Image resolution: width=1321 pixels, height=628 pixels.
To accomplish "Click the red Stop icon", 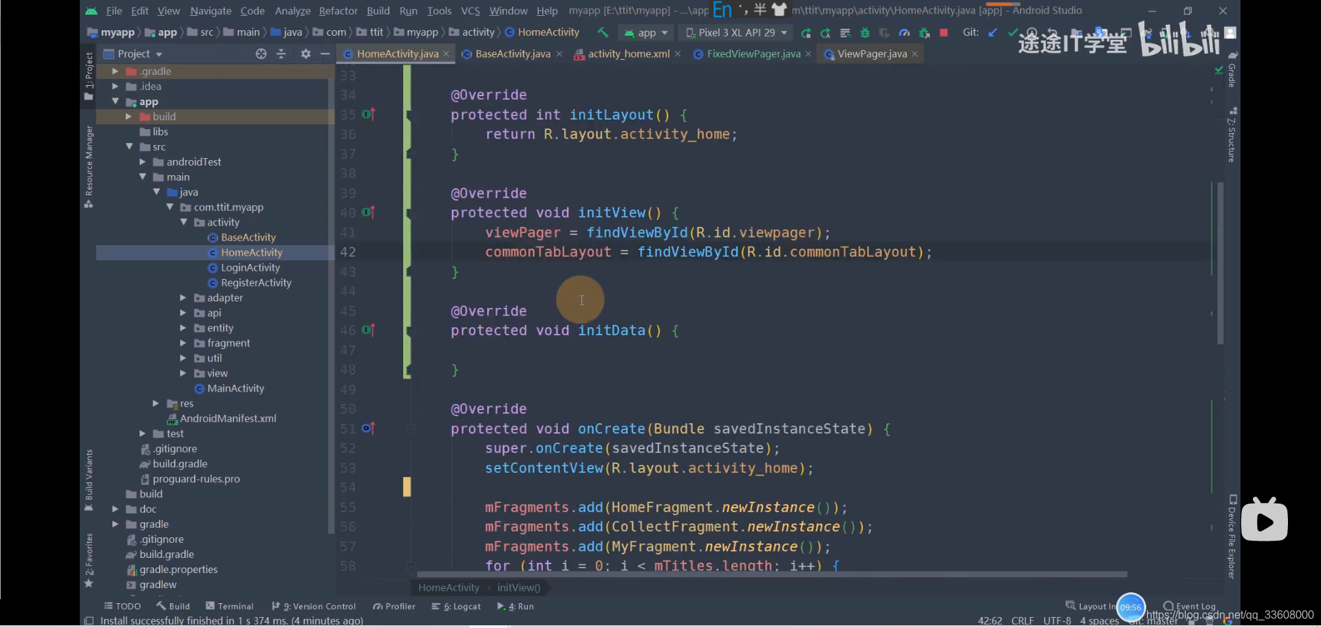I will tap(944, 32).
